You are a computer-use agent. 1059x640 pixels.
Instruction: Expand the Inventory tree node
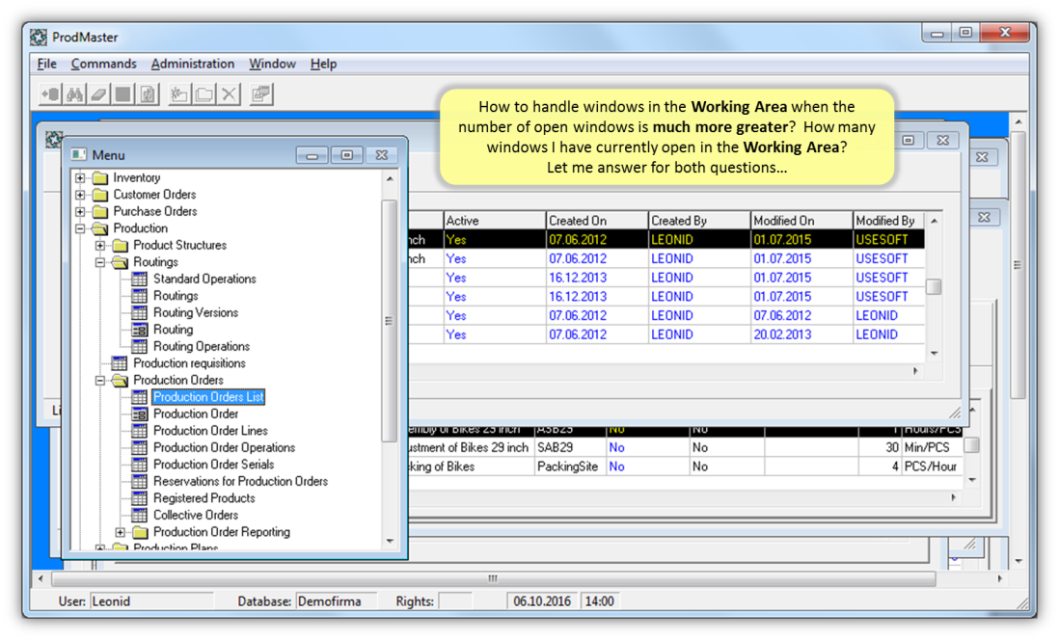pyautogui.click(x=80, y=178)
